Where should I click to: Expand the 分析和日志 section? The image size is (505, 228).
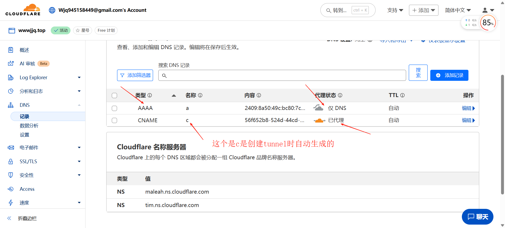[79, 91]
